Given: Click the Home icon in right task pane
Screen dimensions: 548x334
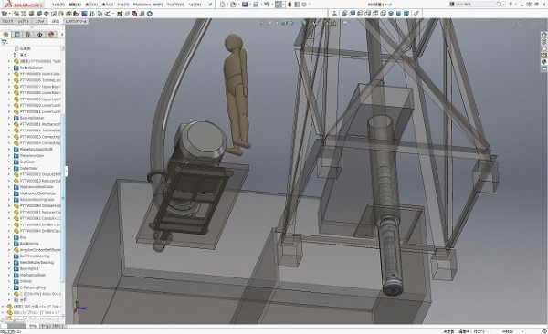Looking at the screenshot, I should (x=543, y=35).
